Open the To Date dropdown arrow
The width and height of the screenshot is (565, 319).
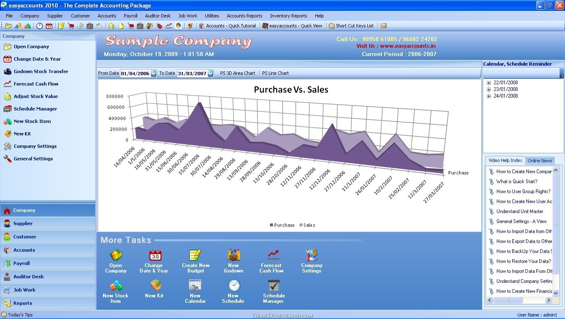coord(210,74)
